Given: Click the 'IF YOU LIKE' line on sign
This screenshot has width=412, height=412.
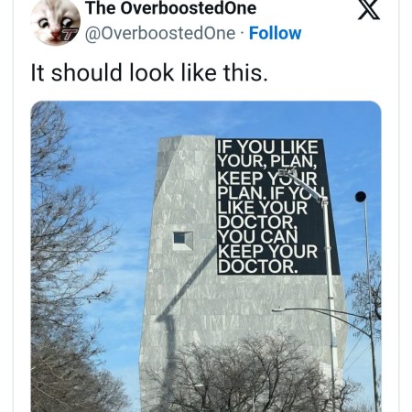Looking at the screenshot, I should pyautogui.click(x=267, y=147).
